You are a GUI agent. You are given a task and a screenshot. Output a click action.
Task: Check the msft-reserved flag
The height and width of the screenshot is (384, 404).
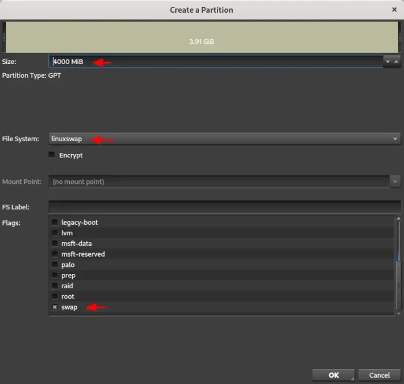(55, 254)
